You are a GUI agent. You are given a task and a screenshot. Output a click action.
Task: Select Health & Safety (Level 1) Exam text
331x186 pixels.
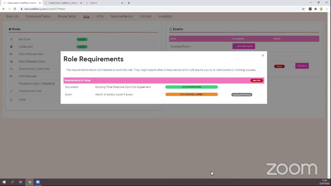pyautogui.click(x=114, y=94)
